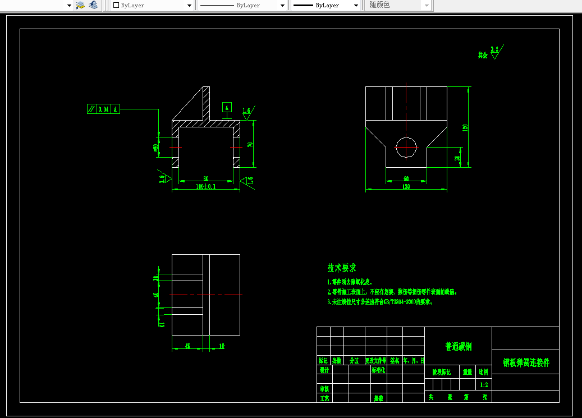The image size is (582, 418).
Task: Select the datum A feature box
Action: click(x=227, y=107)
